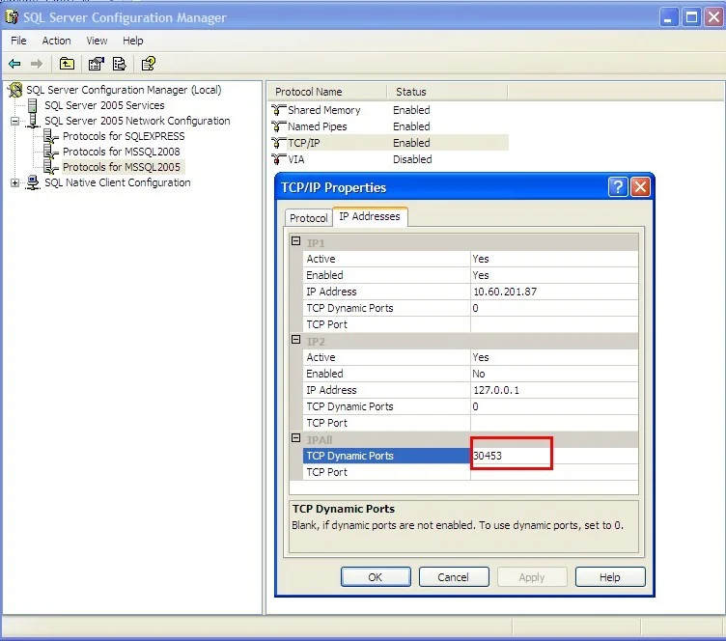Click the Export List toolbar icon

click(x=119, y=64)
